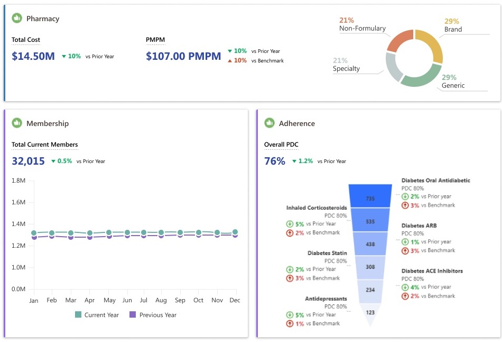Click the Overall PDC label
Screen dimensions: 502x342
click(x=281, y=145)
